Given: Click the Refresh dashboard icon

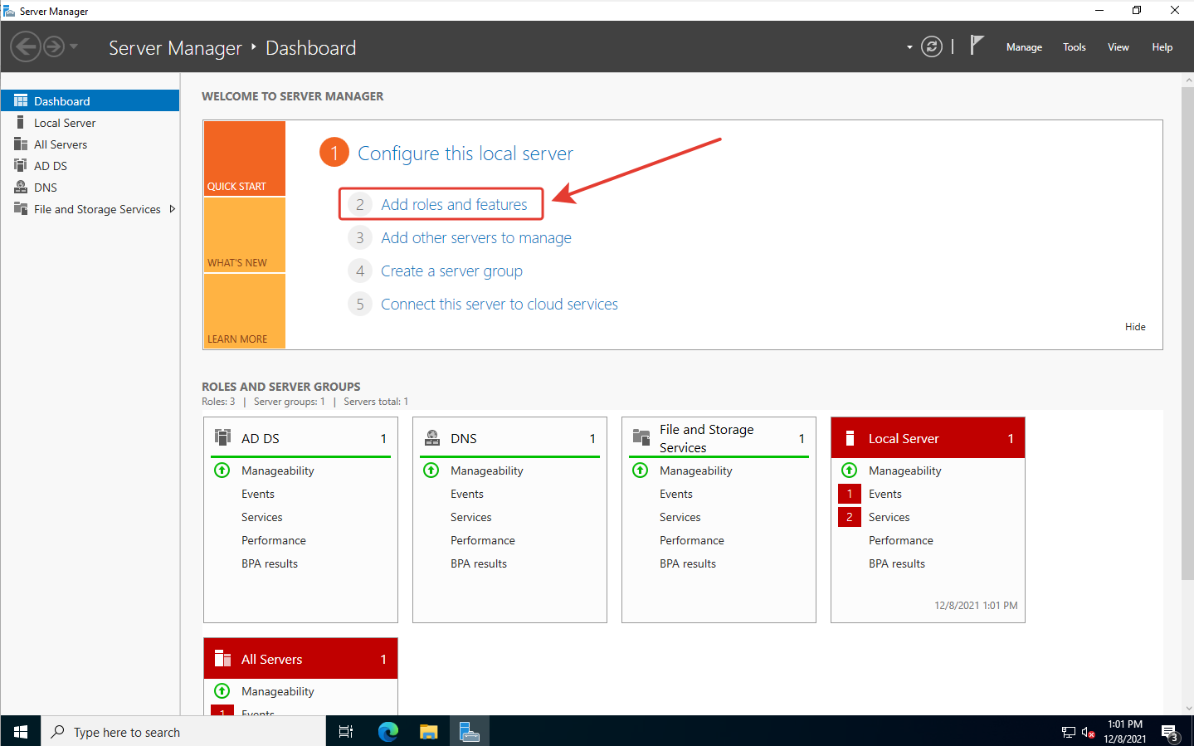Looking at the screenshot, I should coord(932,47).
